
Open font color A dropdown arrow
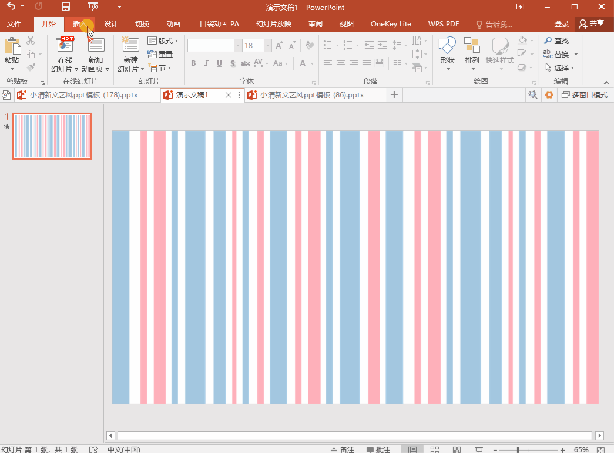[x=313, y=63]
